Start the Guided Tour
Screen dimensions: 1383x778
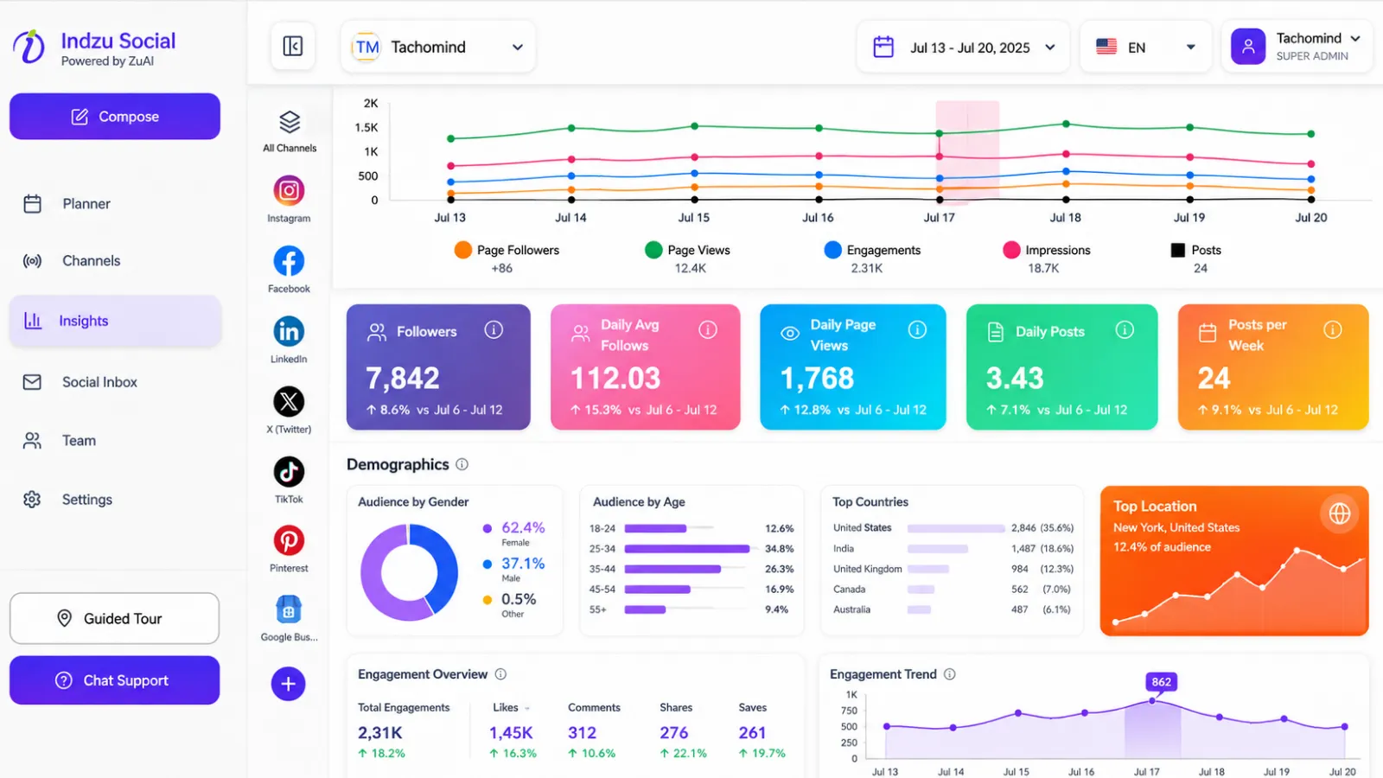click(x=115, y=618)
